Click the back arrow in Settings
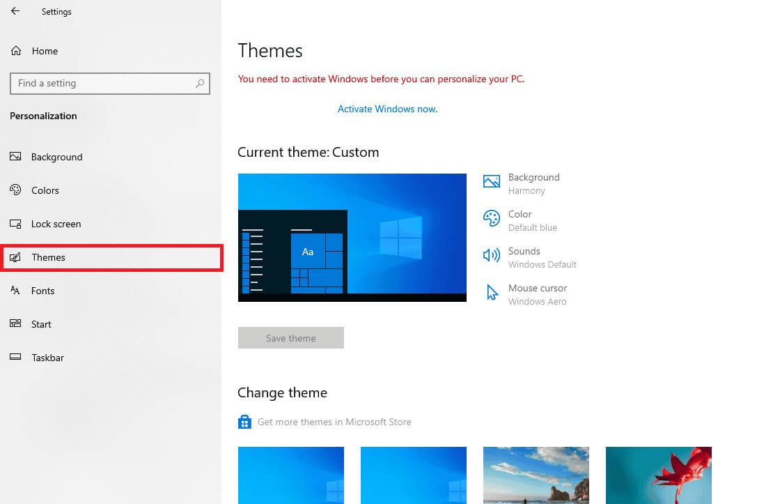The image size is (757, 504). pyautogui.click(x=15, y=11)
